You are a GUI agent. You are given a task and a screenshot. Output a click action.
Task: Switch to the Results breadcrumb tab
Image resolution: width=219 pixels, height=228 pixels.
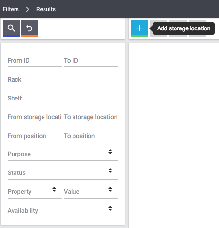(x=46, y=9)
